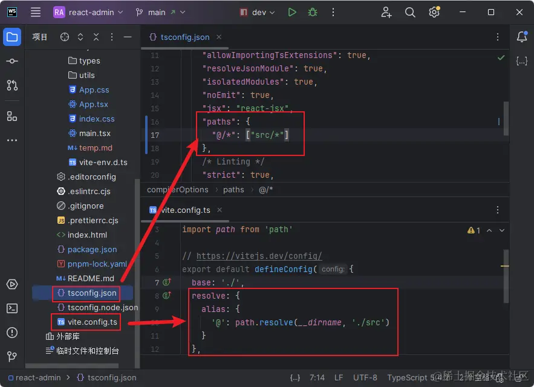
Task: Click the override gutter icon on line 8
Action: coord(167,295)
